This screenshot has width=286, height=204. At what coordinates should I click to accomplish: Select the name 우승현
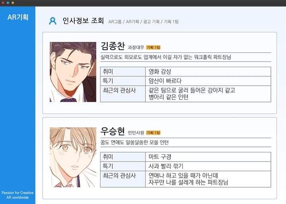click(113, 131)
